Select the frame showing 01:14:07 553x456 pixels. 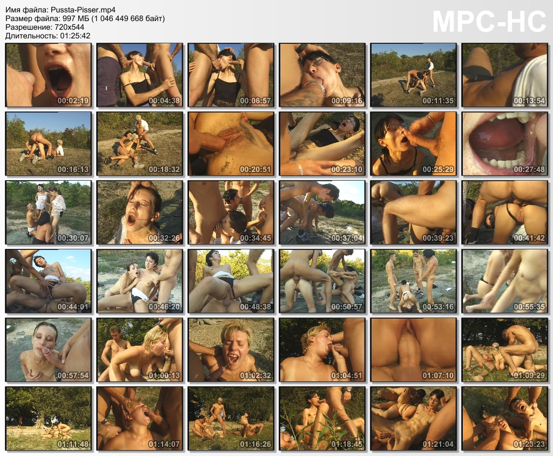(x=140, y=419)
